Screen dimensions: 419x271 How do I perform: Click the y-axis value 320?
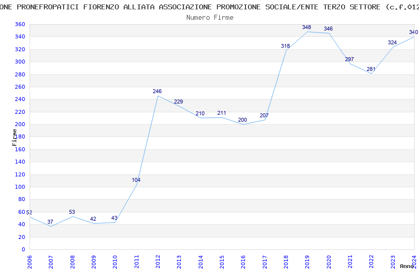coord(20,49)
